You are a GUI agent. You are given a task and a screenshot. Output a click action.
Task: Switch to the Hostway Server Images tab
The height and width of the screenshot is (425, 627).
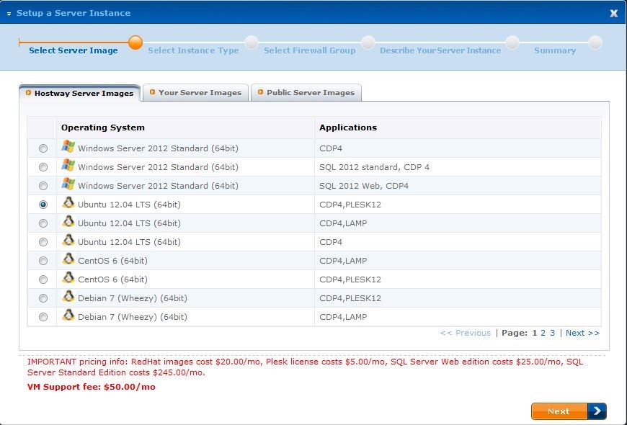point(79,93)
